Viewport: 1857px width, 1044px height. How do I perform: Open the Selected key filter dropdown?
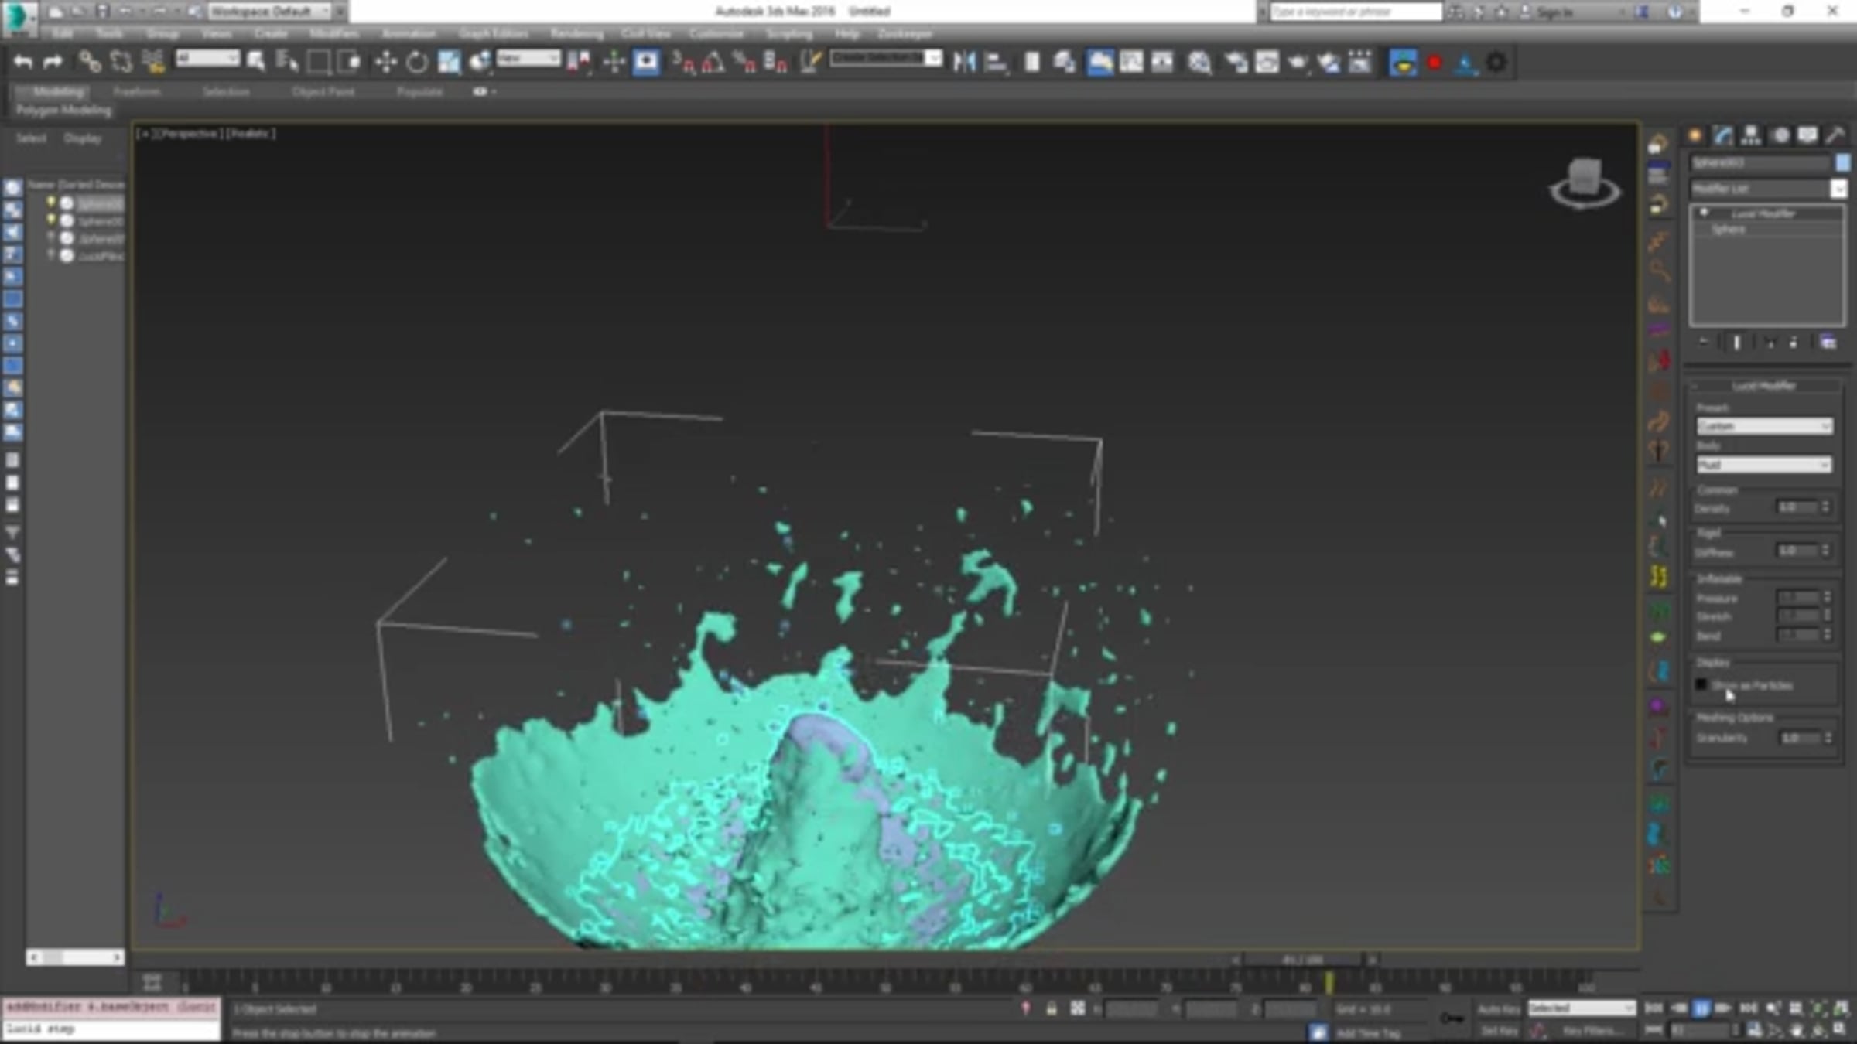[1582, 1008]
